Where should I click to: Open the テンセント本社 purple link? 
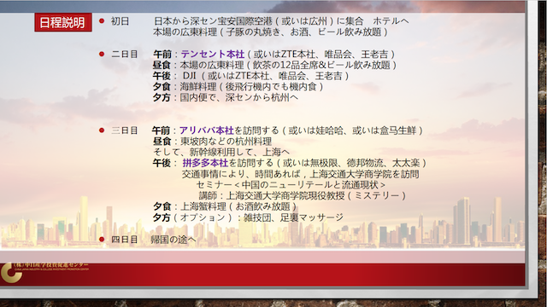tap(213, 55)
